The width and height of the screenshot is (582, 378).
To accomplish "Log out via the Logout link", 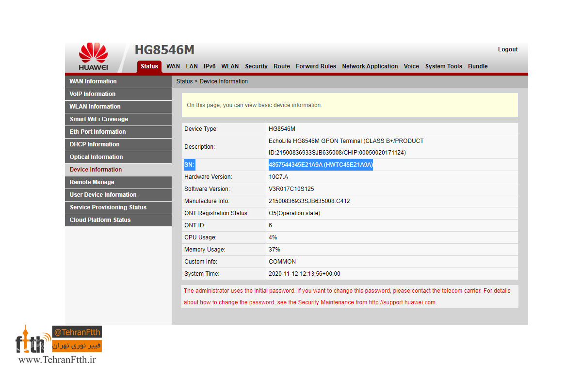I will [508, 49].
